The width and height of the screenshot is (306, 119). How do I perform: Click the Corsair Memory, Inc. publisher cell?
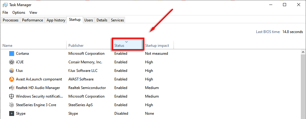point(85,62)
